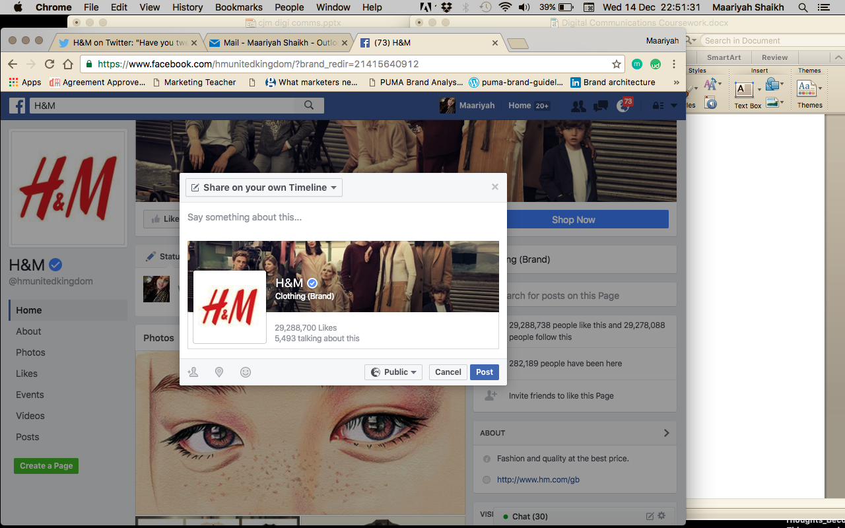Click the Themes icon in Word ribbon
This screenshot has width=845, height=528.
click(x=806, y=88)
